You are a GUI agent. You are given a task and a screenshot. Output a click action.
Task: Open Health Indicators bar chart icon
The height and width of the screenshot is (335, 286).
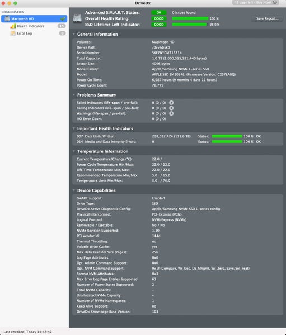(13, 26)
